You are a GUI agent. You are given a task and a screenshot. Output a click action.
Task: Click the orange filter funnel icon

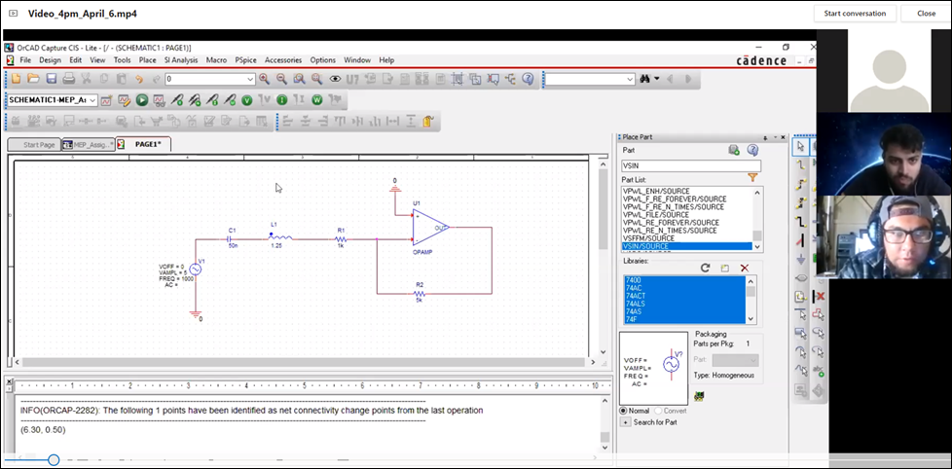click(752, 178)
